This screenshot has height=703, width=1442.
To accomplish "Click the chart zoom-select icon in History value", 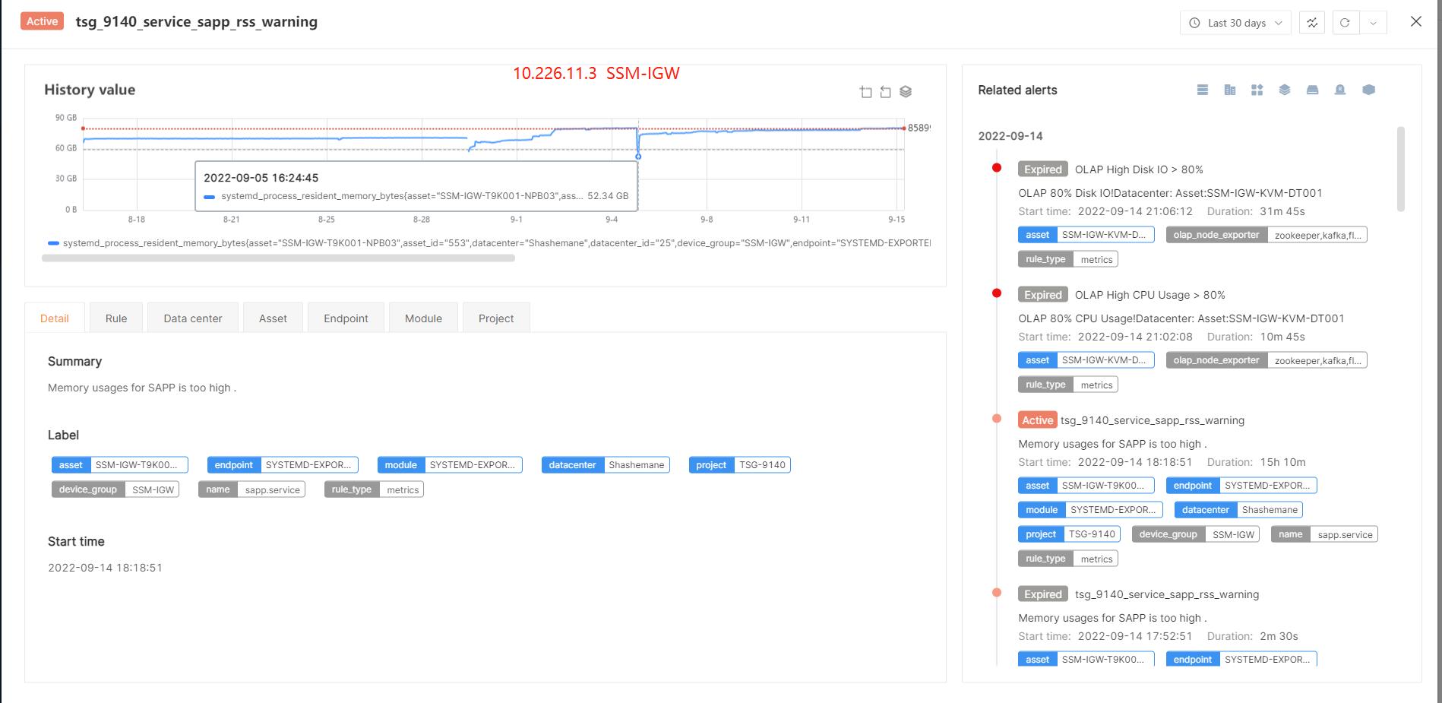I will pyautogui.click(x=865, y=92).
